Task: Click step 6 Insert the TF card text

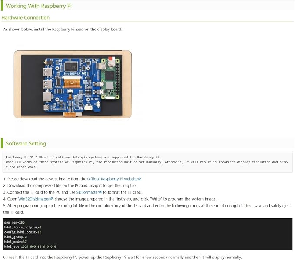Action: pos(123,257)
